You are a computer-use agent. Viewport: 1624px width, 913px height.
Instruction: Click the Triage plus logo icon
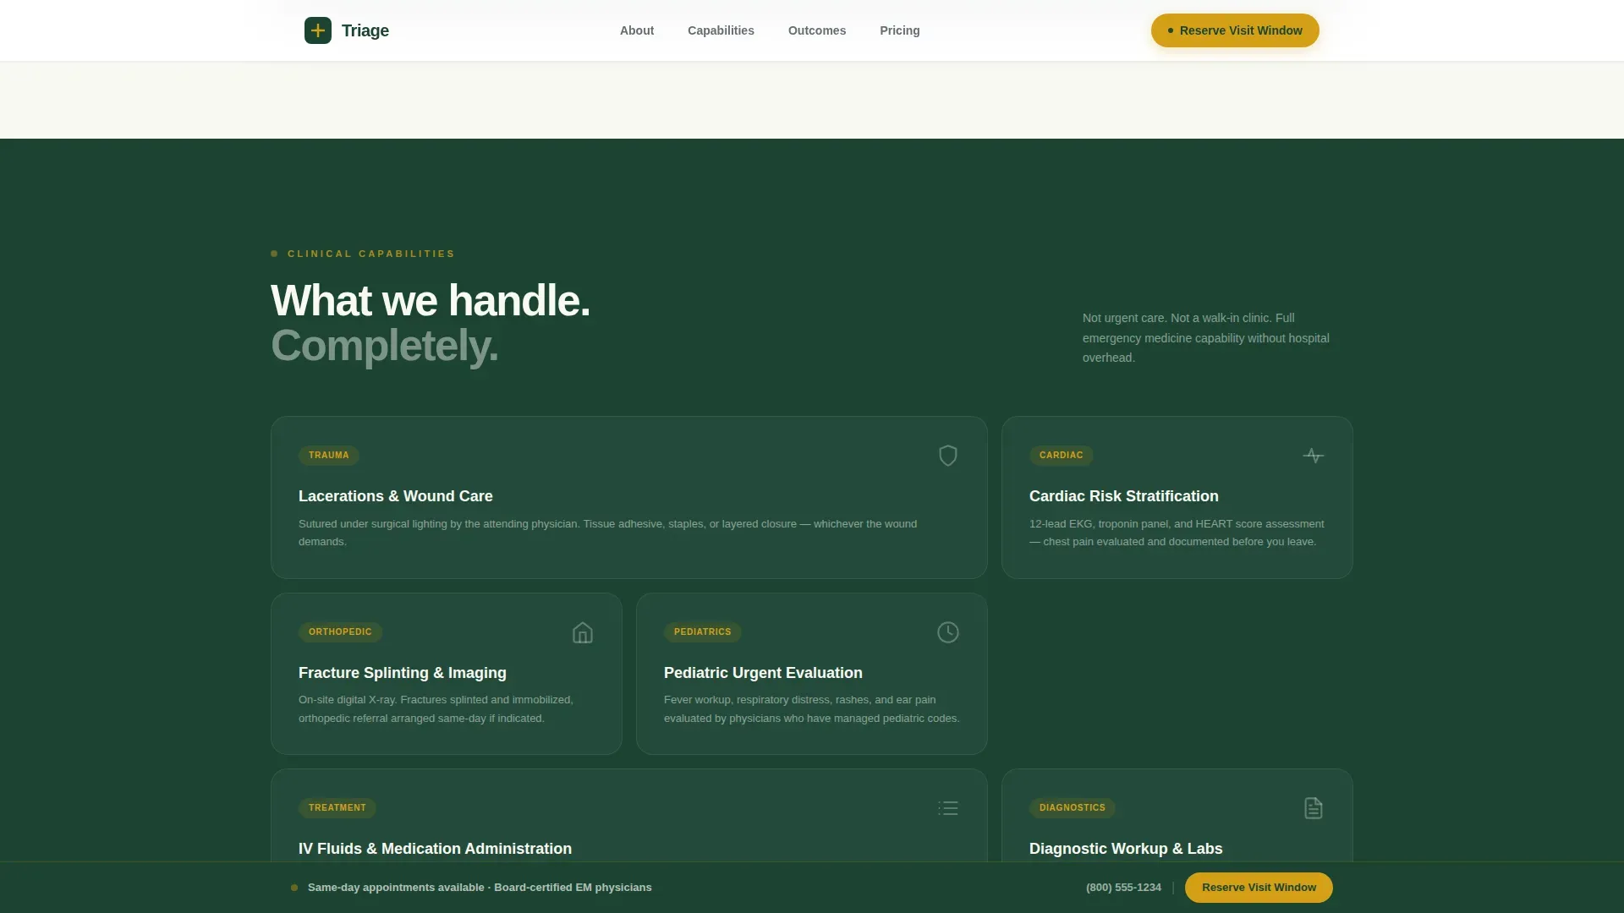click(318, 30)
